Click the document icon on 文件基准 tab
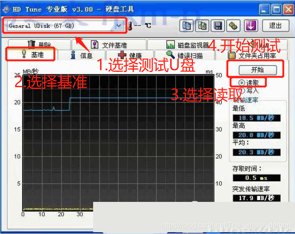The height and width of the screenshot is (234, 295). tap(95, 45)
